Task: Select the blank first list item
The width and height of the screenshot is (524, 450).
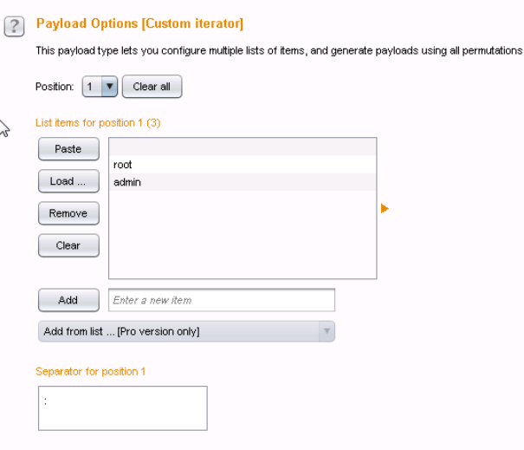Action: [x=243, y=147]
